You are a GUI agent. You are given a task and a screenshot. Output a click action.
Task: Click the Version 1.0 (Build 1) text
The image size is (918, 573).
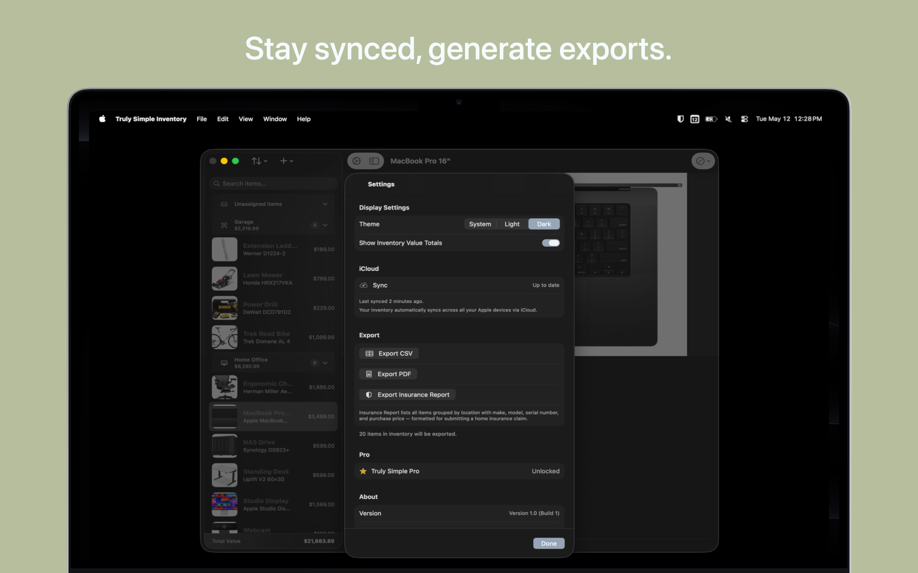click(x=534, y=513)
